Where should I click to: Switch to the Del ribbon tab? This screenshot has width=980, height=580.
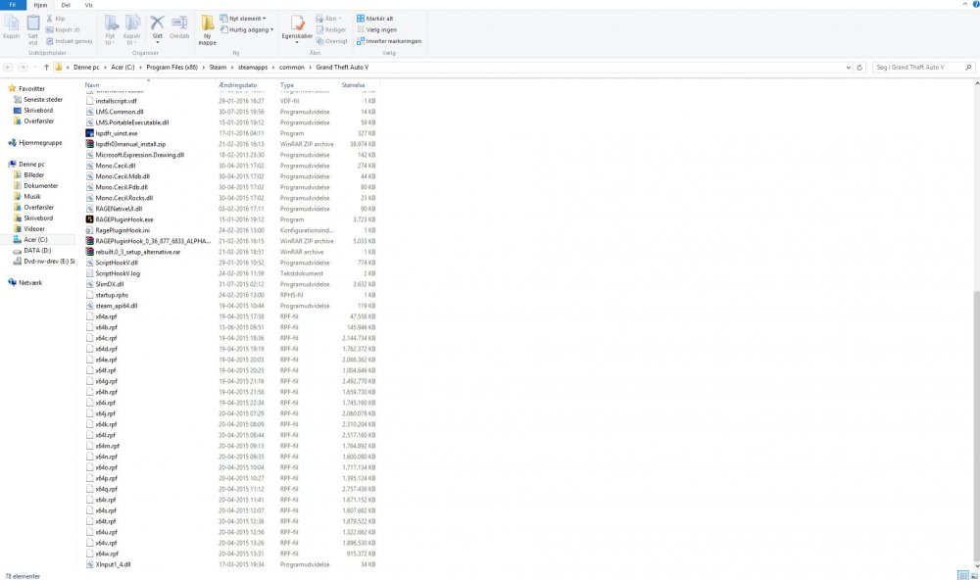tap(66, 5)
